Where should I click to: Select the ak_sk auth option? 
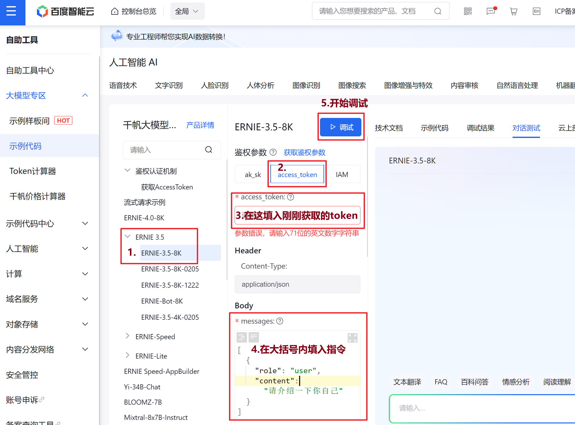click(x=253, y=175)
